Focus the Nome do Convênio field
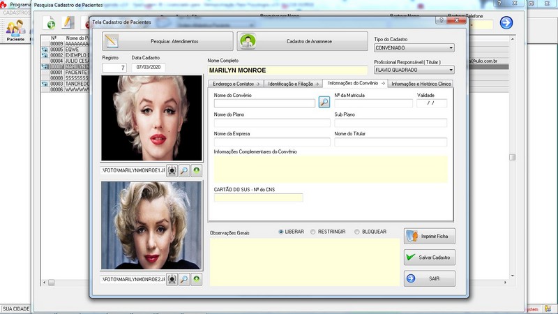 pos(264,103)
